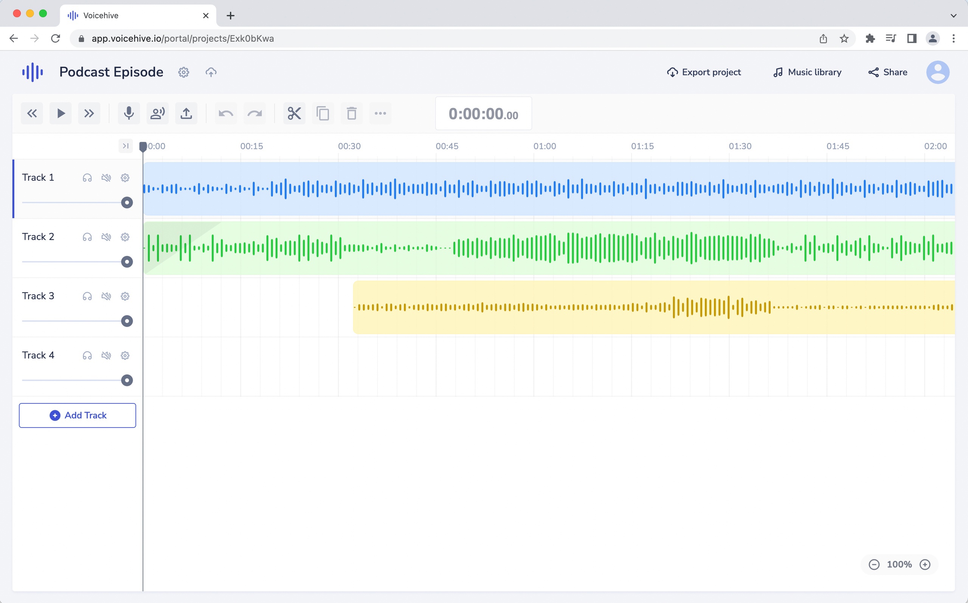Screen dimensions: 968x603
Task: Click the playhead marker at 0:00
Action: 143,146
